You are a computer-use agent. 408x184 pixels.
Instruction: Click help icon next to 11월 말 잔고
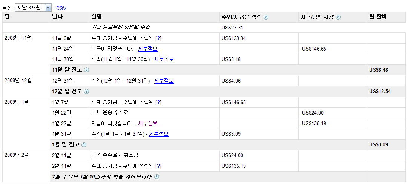pyautogui.click(x=86, y=70)
